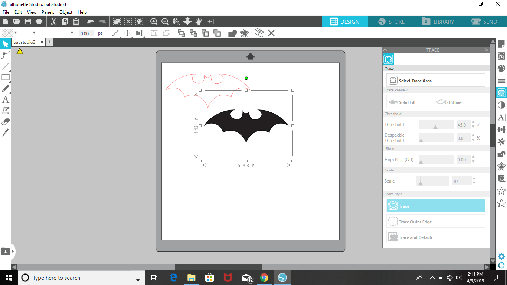Open the Object menu
507x285 pixels.
66,12
